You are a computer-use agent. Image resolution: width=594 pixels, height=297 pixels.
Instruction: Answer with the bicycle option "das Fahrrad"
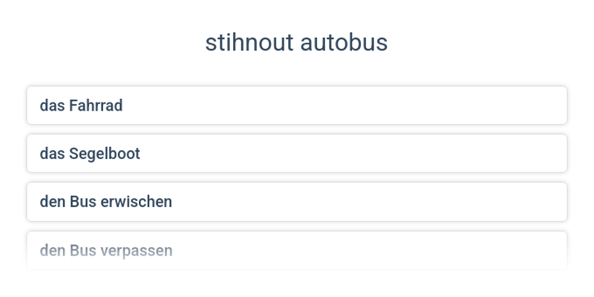coord(297,105)
